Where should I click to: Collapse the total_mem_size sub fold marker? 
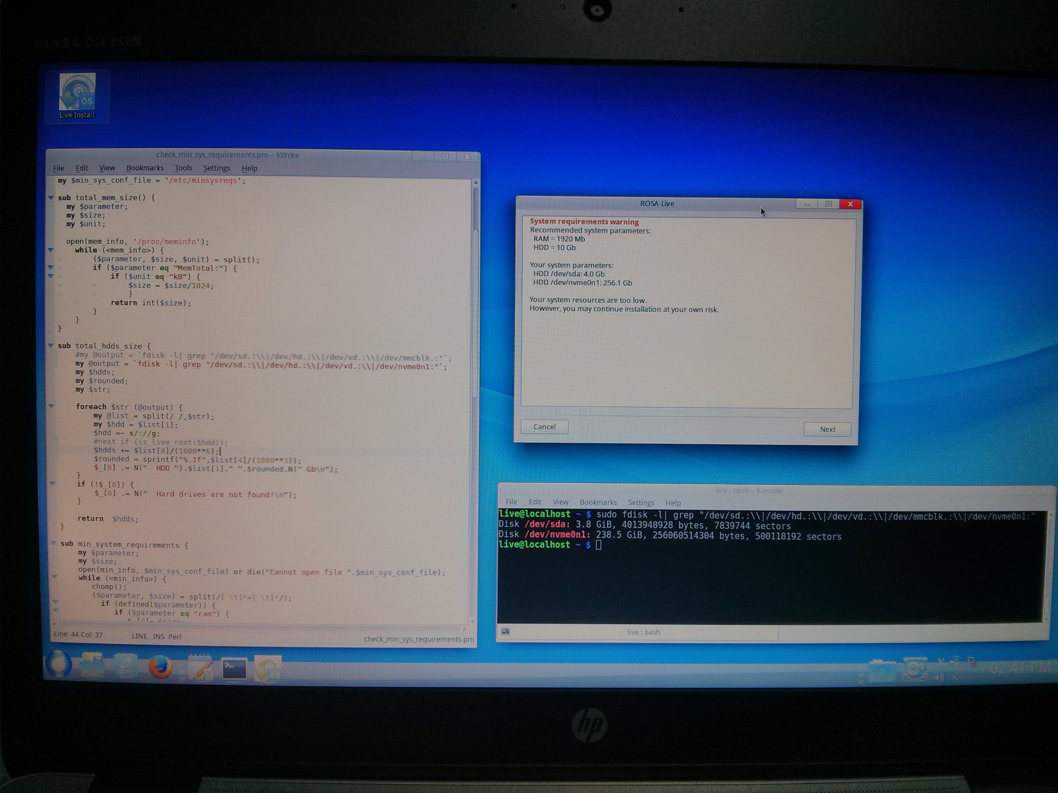(51, 197)
